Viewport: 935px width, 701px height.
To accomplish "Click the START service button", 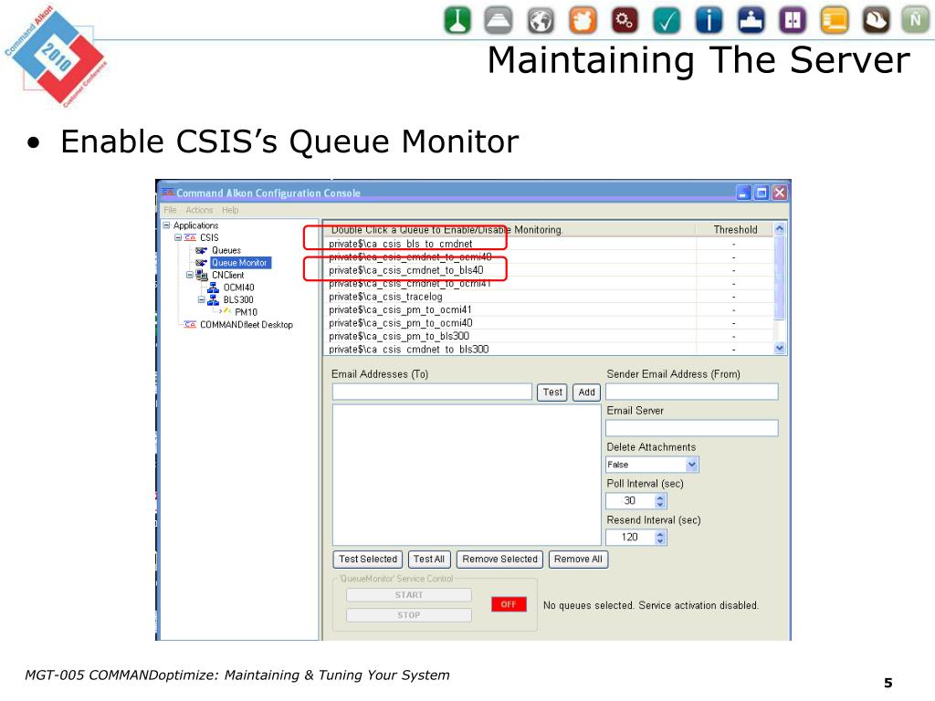I will click(409, 595).
